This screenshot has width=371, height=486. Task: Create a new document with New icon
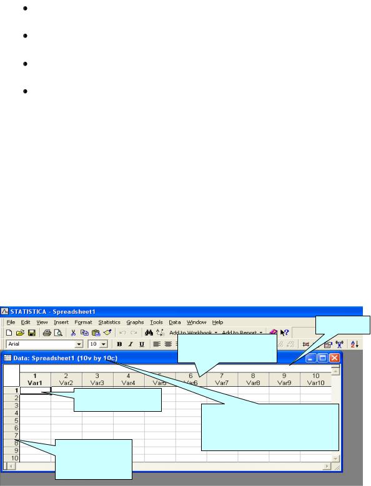[9, 333]
